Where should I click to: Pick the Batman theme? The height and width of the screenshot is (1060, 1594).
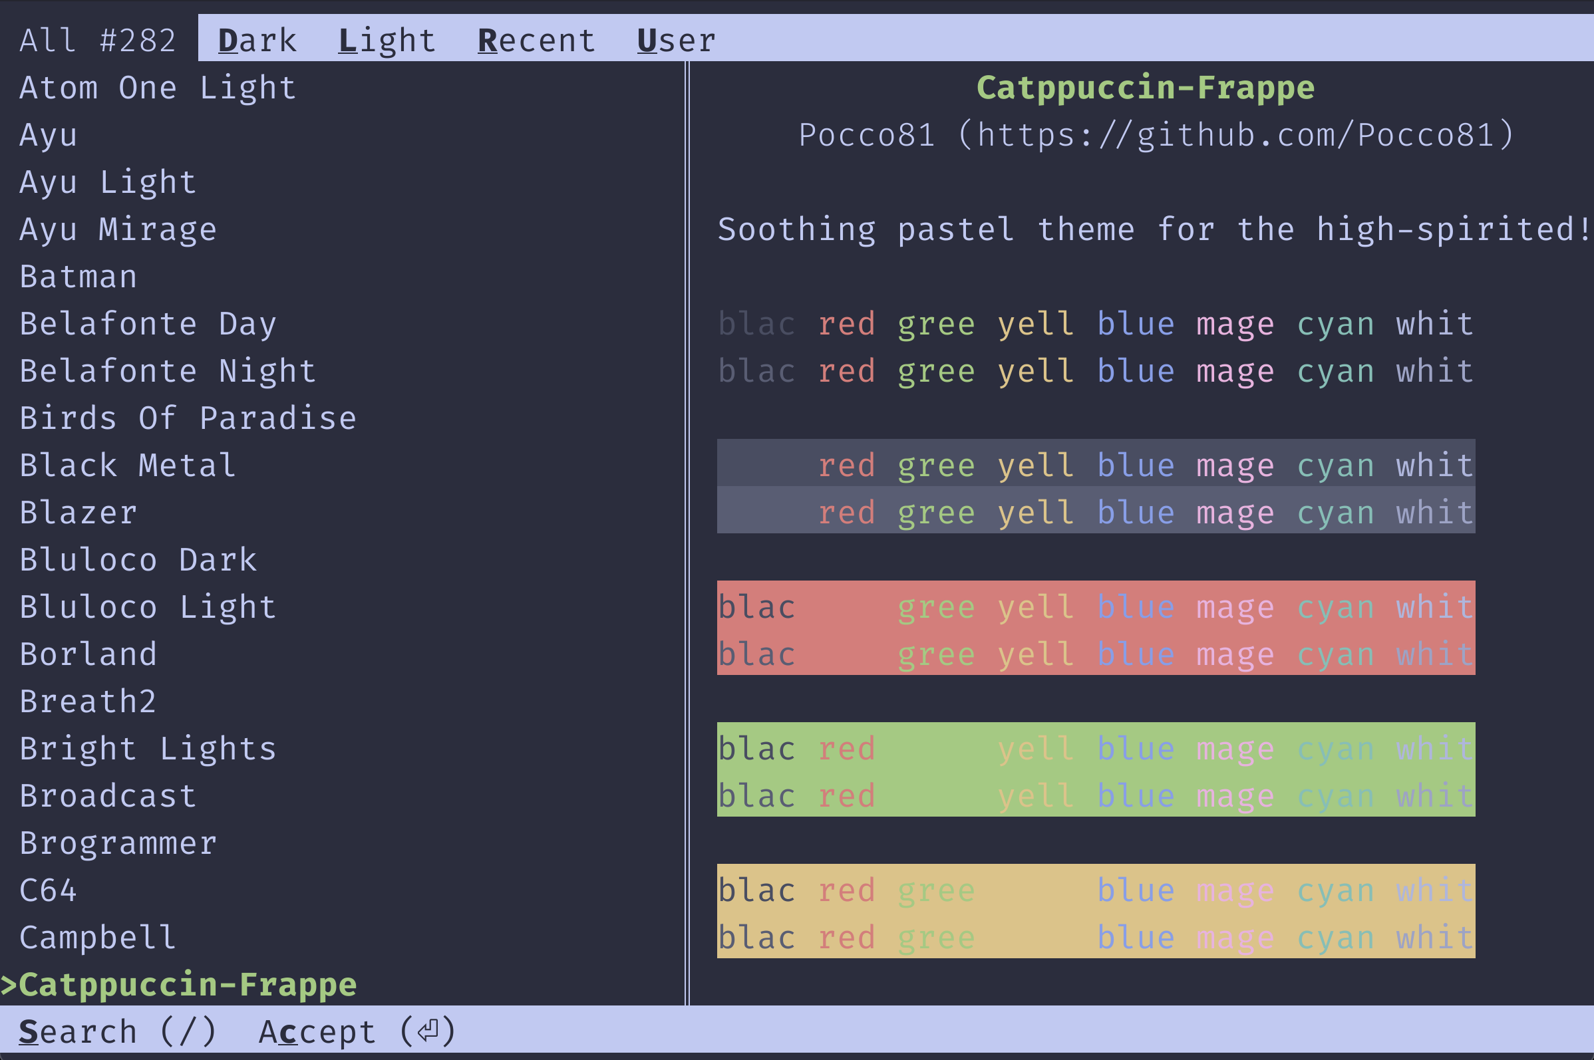click(79, 277)
